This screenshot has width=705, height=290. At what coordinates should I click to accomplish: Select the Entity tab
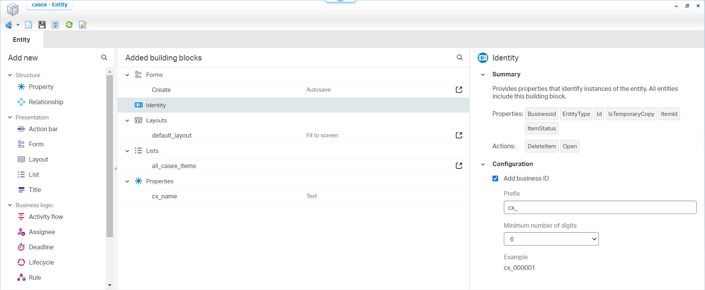[x=22, y=40]
